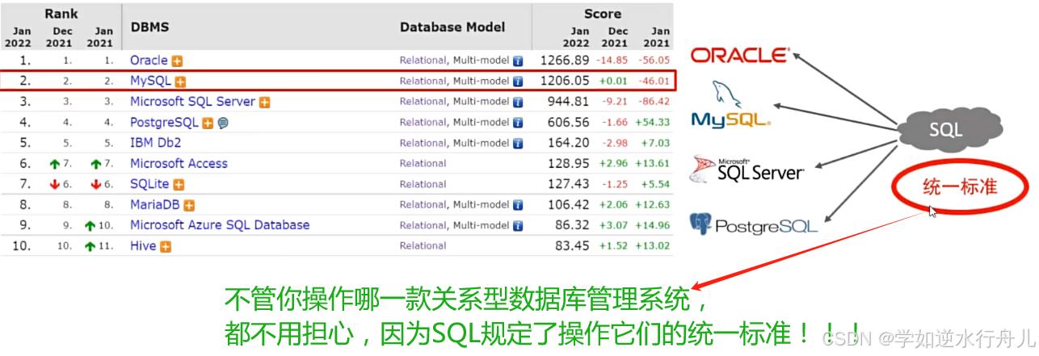This screenshot has width=1039, height=356.
Task: Click the DBMS column header
Action: (x=149, y=27)
